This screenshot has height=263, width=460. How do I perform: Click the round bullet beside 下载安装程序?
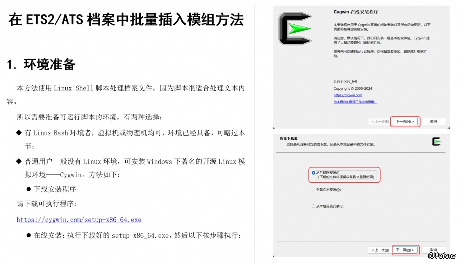click(x=29, y=189)
